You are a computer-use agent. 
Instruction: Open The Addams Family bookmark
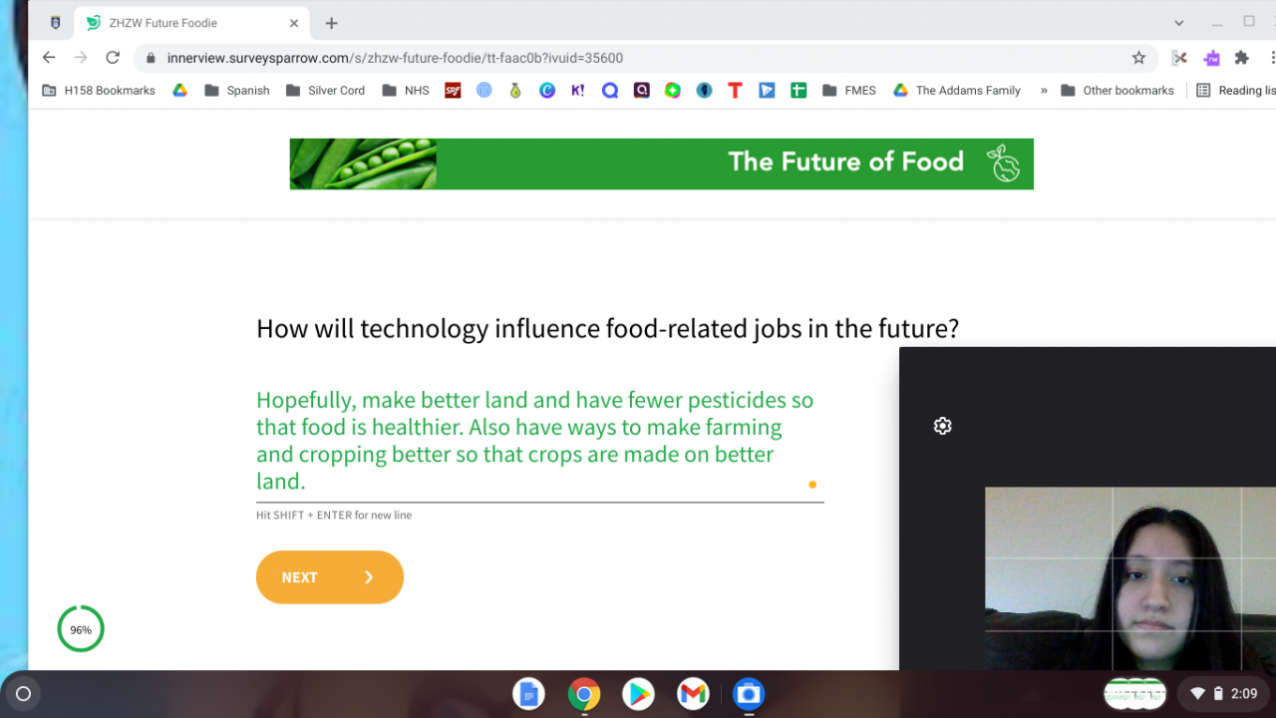957,90
